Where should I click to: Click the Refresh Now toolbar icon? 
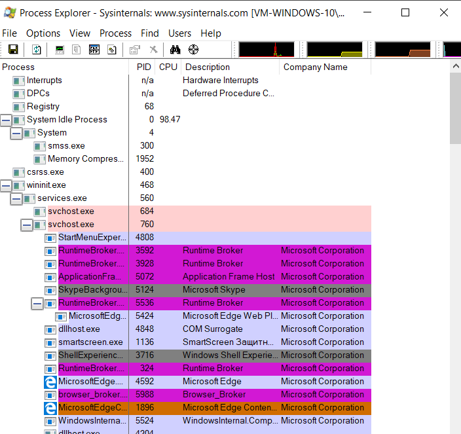[37, 49]
